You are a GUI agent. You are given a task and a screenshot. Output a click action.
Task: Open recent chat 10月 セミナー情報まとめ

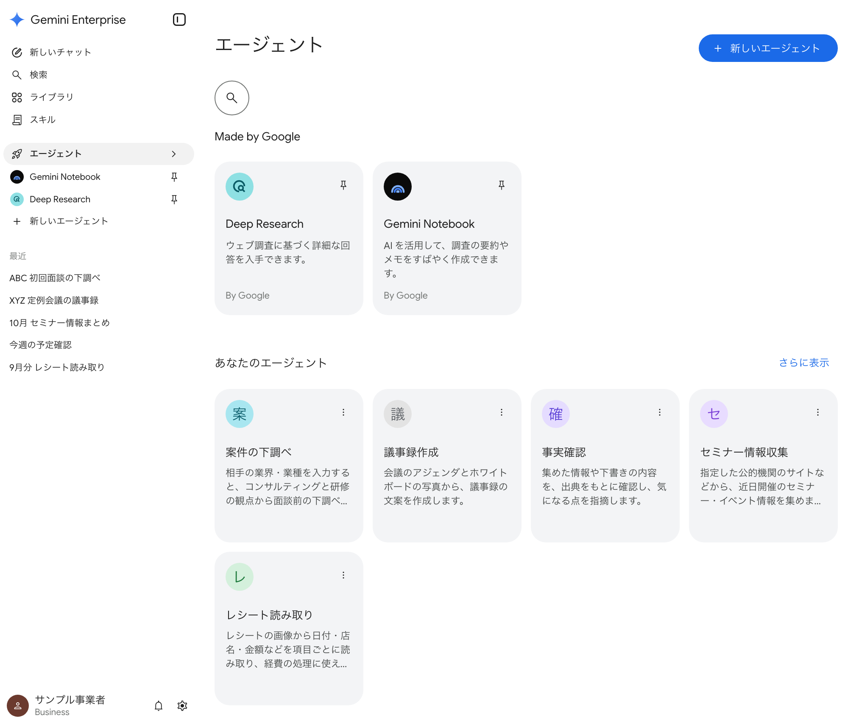point(59,323)
